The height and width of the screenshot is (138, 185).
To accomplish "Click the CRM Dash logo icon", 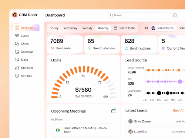I will coord(15,15).
